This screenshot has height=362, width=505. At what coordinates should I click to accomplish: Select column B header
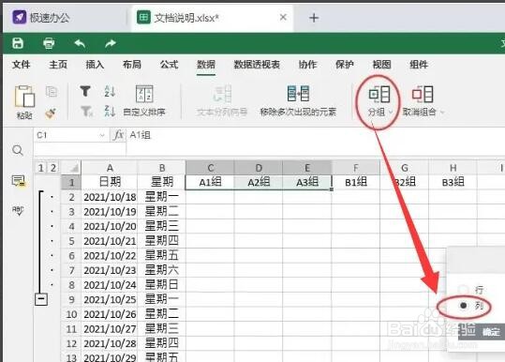[162, 168]
